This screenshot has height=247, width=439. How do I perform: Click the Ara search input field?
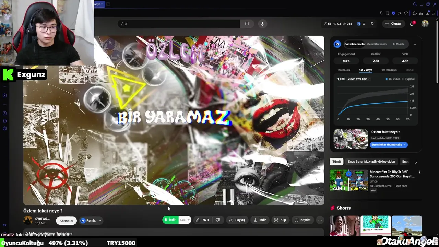178,24
